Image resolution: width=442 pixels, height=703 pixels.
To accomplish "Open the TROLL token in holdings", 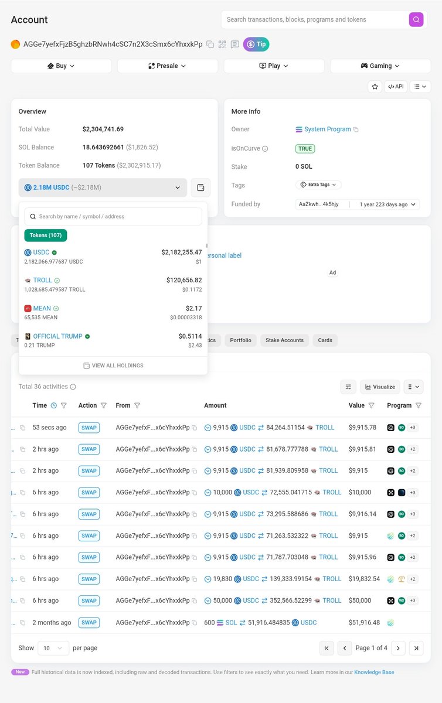I will tap(42, 281).
